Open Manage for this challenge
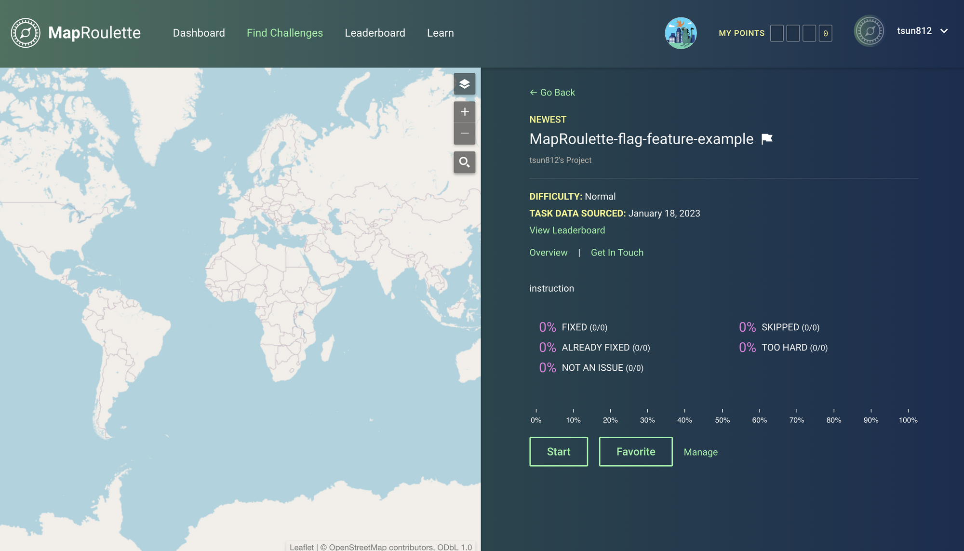This screenshot has height=551, width=964. 700,452
